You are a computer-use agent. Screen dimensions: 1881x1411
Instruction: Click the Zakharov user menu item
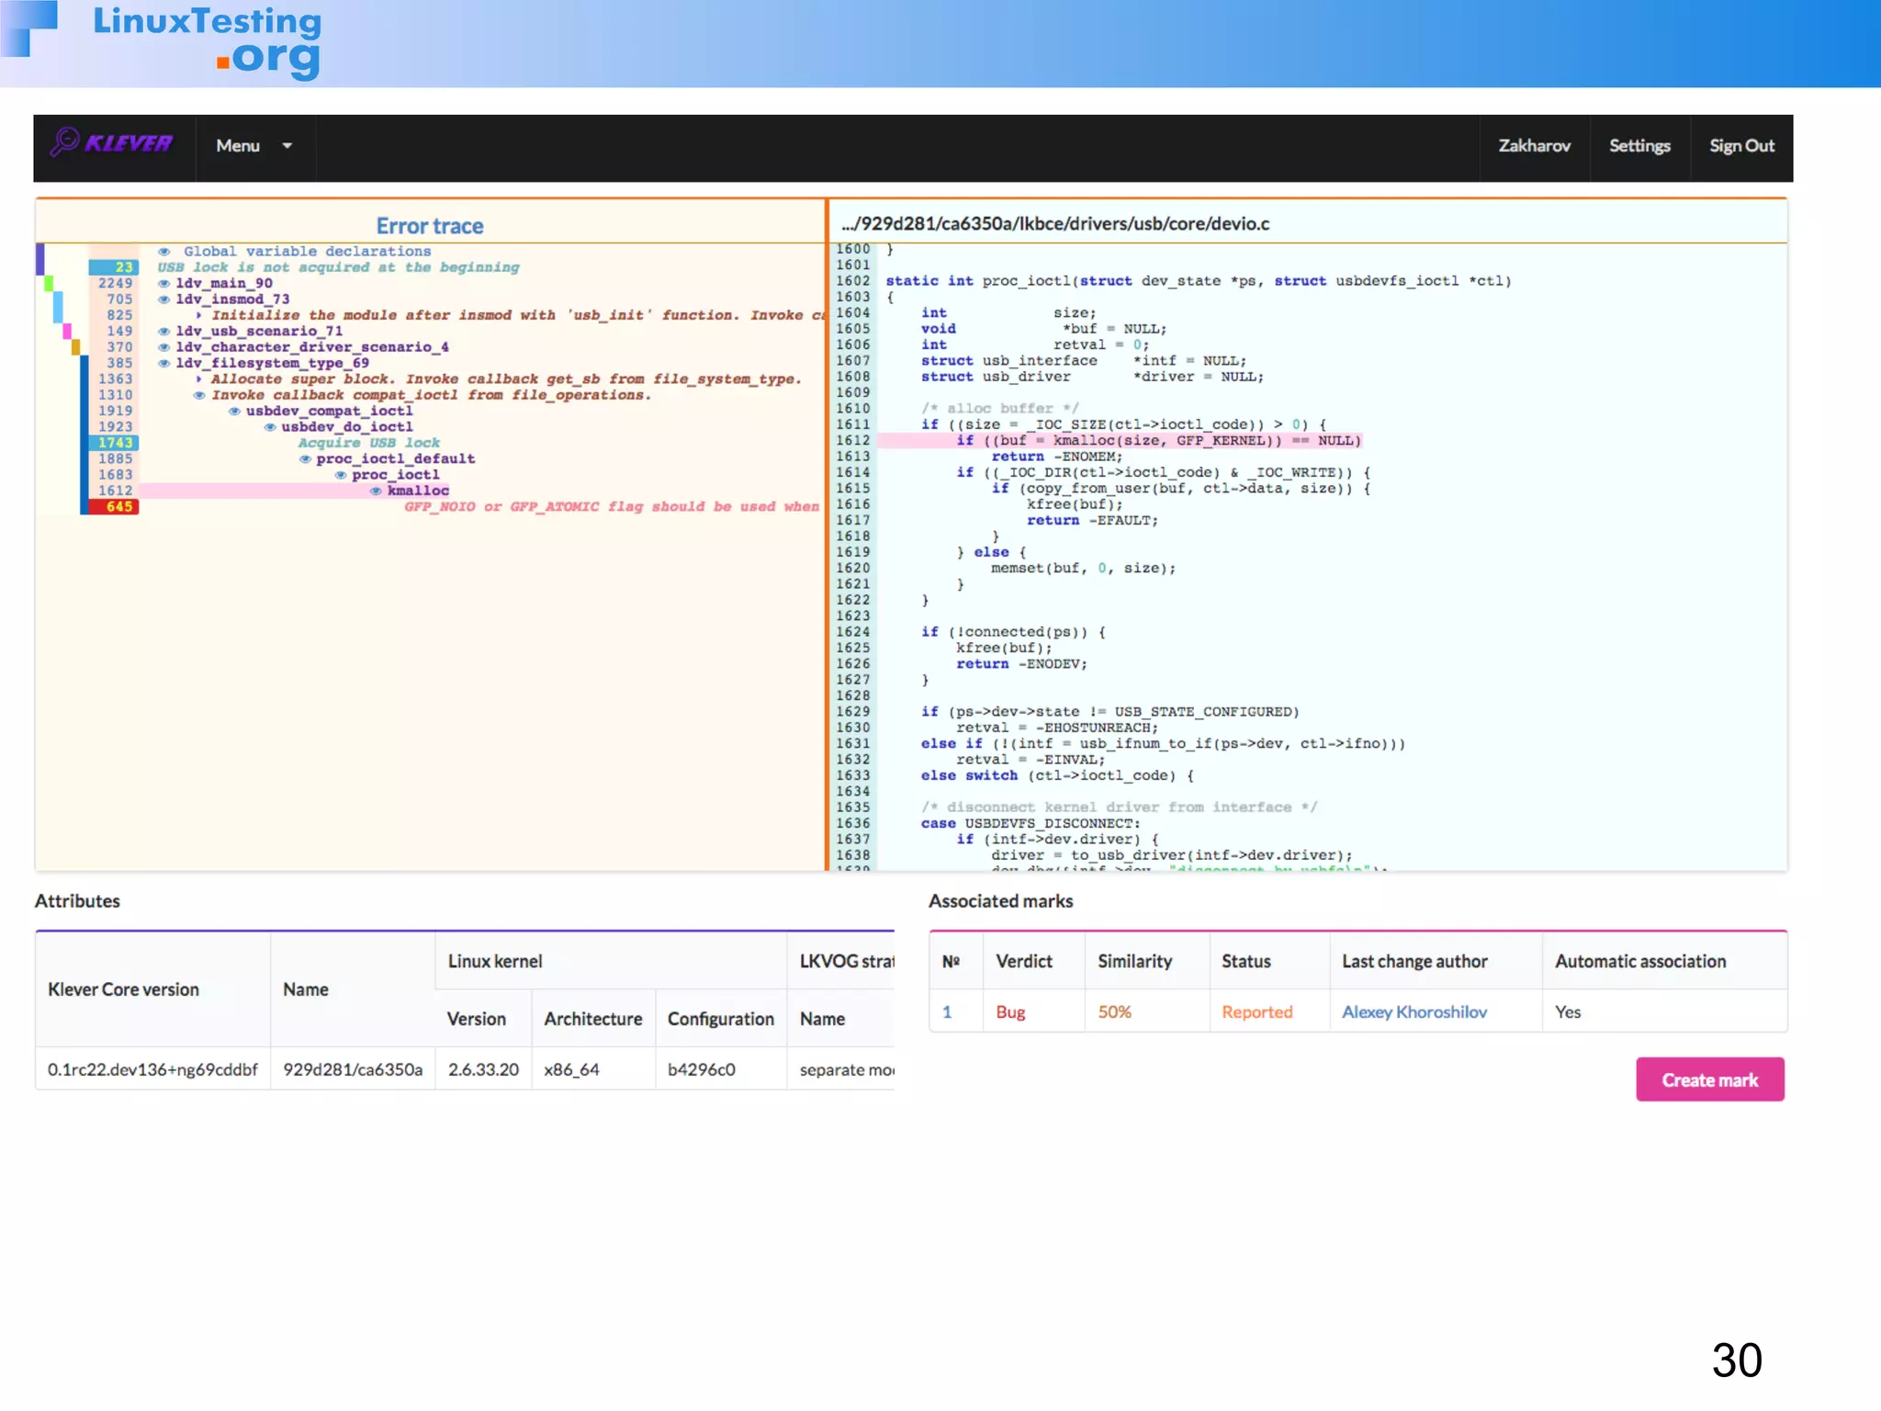(x=1534, y=146)
